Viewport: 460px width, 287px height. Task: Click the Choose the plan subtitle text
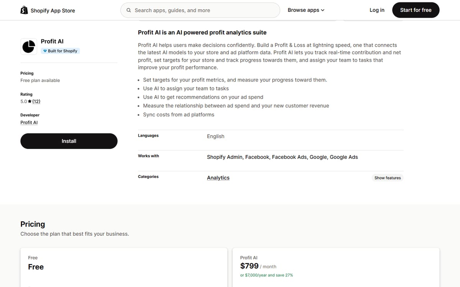pos(75,234)
